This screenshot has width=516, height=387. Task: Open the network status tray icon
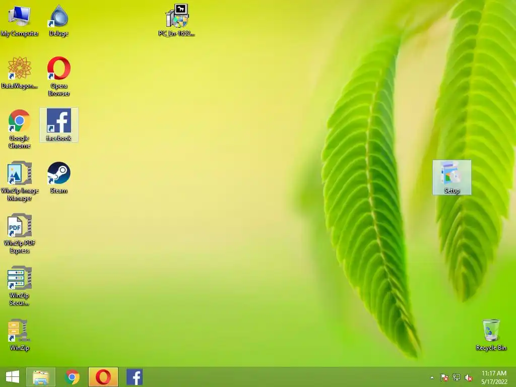click(x=457, y=377)
